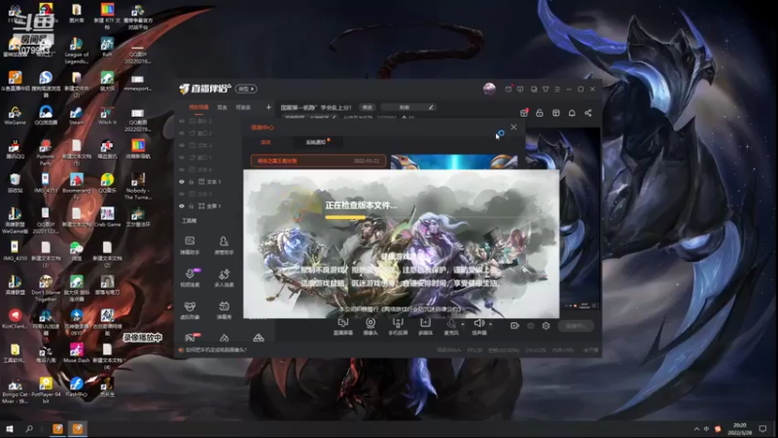Viewport: 778px width, 438px height.
Task: Open Witch It desktop shortcut
Action: (107, 116)
